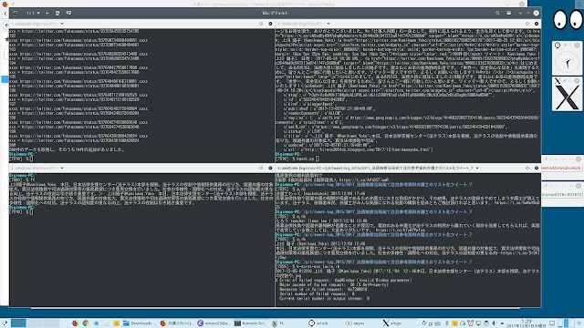Close the xlogo window
The height and width of the screenshot is (328, 584).
pyautogui.click(x=577, y=81)
